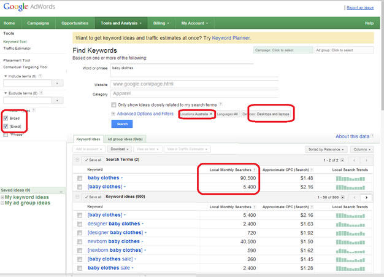Click the Languages: All filter
Image resolution: width=384 pixels, height=277 pixels.
point(227,114)
